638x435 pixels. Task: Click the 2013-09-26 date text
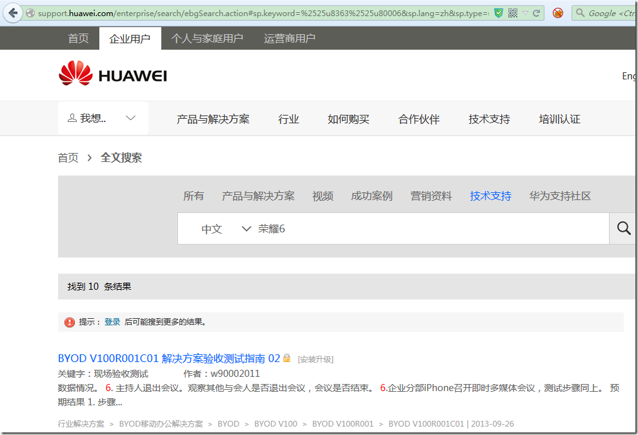pos(492,423)
